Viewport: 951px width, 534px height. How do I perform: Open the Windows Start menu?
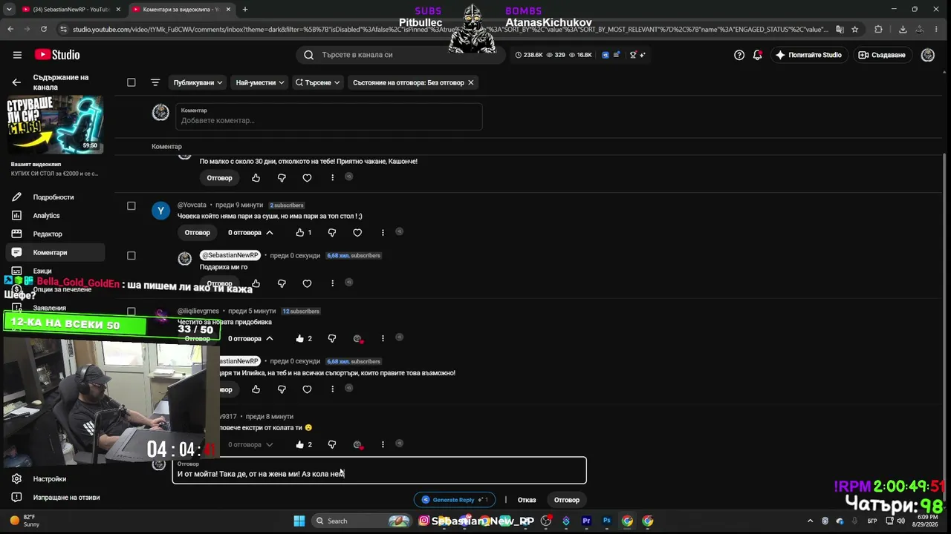click(x=299, y=521)
